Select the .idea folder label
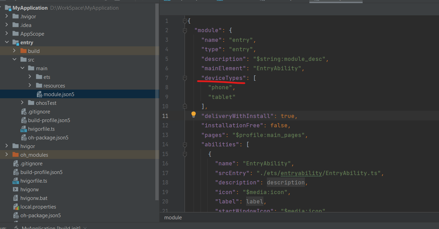Viewport: 439px width, 229px height. 26,25
